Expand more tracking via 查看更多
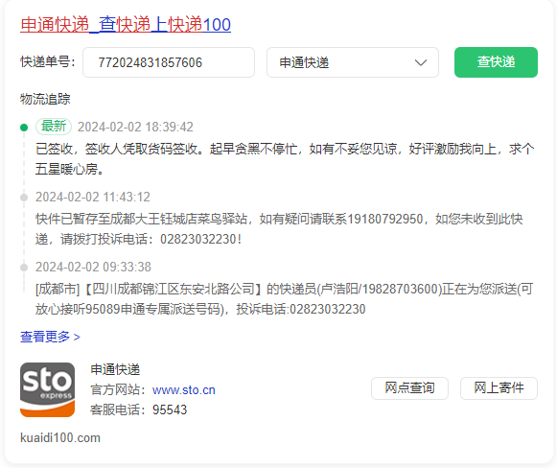 pyautogui.click(x=50, y=337)
